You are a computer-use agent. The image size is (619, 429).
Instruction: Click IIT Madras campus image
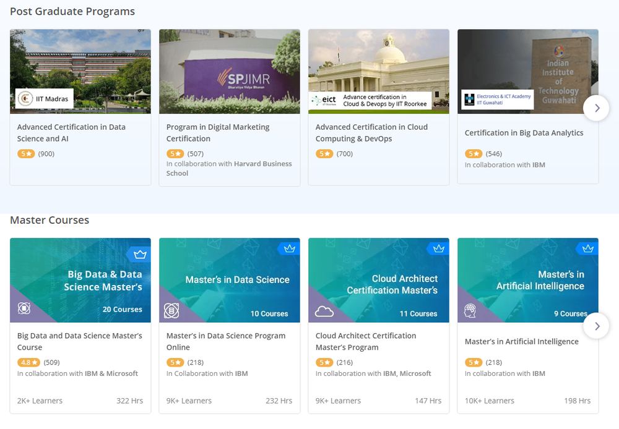point(80,71)
